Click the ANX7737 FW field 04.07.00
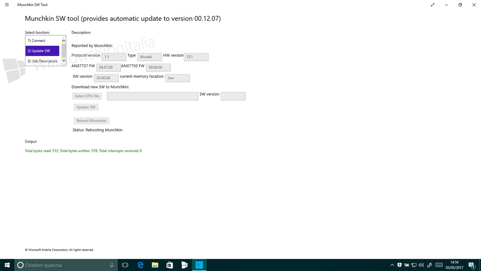The height and width of the screenshot is (271, 481). click(x=108, y=67)
